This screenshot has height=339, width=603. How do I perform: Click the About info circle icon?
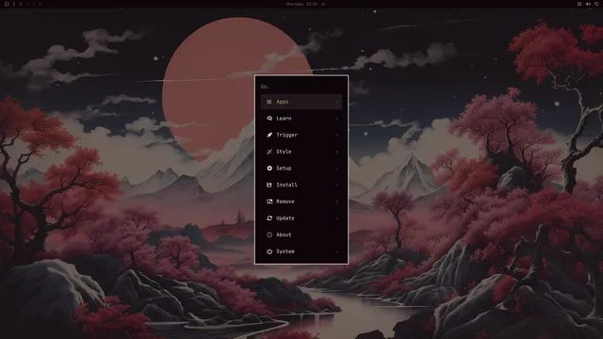point(269,234)
